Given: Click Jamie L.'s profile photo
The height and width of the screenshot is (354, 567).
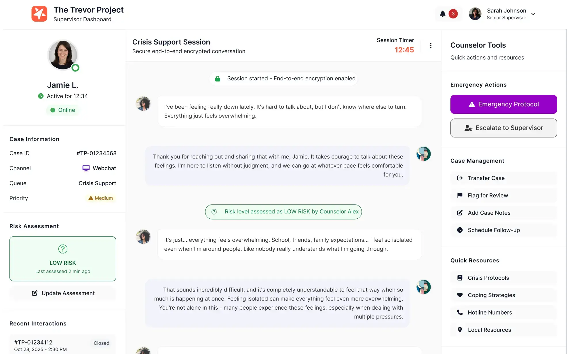Looking at the screenshot, I should (x=63, y=55).
